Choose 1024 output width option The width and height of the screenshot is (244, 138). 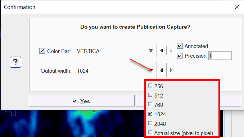point(157,114)
